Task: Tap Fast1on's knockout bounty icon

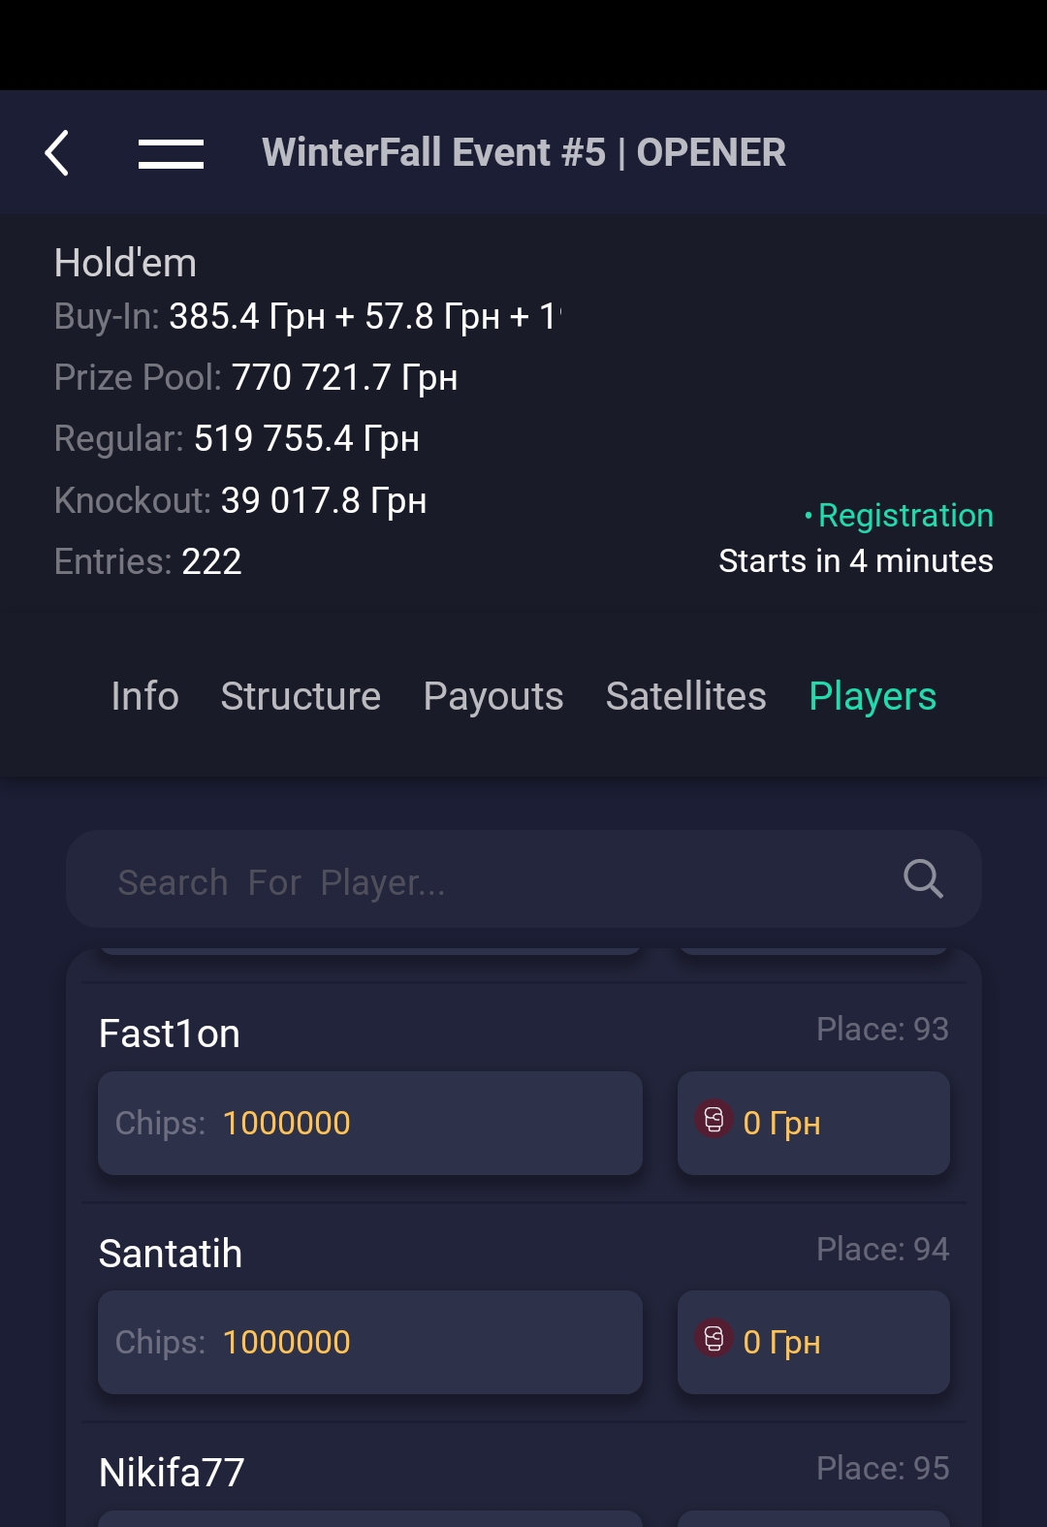Action: point(714,1120)
